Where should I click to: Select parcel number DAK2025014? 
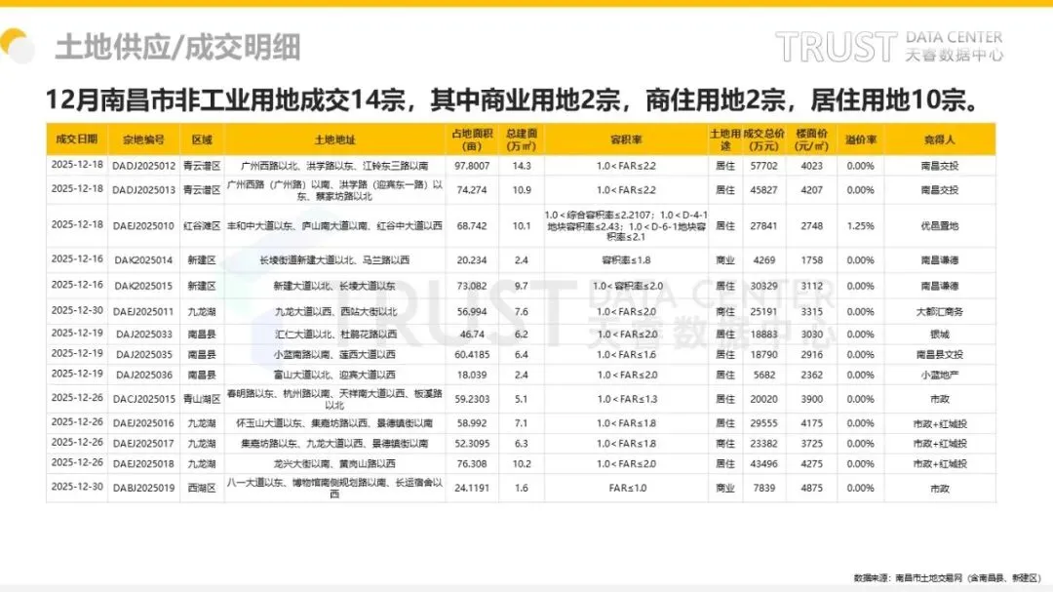pyautogui.click(x=143, y=260)
